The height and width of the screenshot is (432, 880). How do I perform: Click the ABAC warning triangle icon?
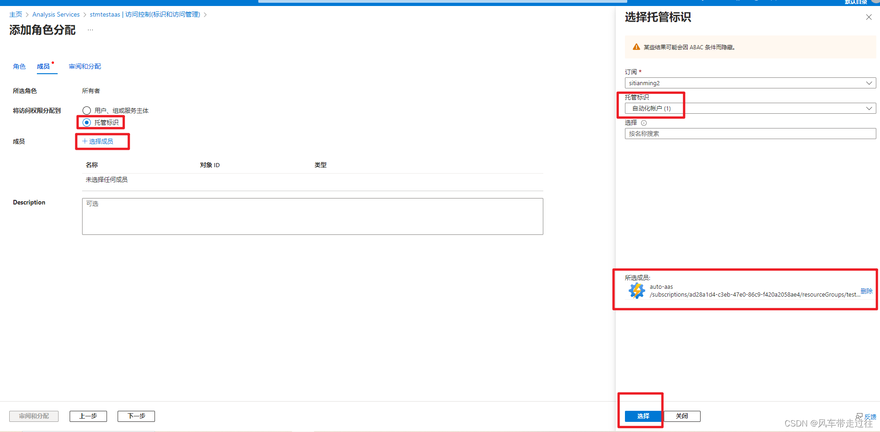coord(636,47)
